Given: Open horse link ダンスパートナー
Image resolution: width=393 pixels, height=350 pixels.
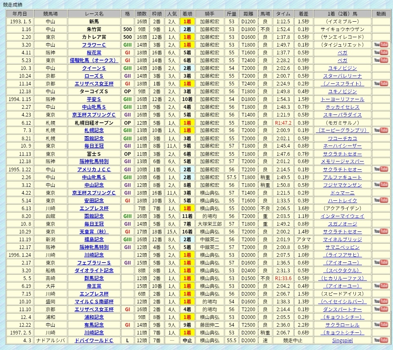Looking at the screenshot, I should tap(342, 310).
